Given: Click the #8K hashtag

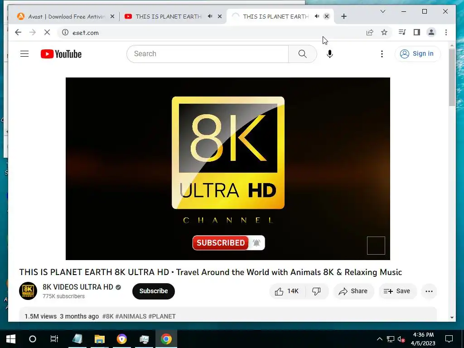Looking at the screenshot, I should (x=108, y=316).
